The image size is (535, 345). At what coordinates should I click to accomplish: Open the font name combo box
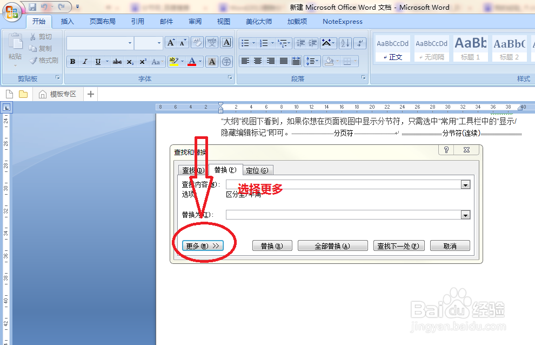click(100, 43)
